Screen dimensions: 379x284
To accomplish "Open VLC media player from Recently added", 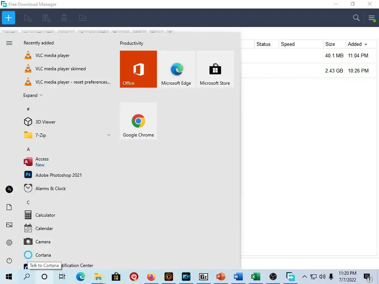I will (68, 55).
